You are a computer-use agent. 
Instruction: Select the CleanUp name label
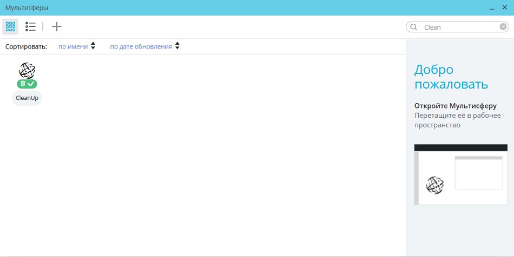click(x=27, y=98)
